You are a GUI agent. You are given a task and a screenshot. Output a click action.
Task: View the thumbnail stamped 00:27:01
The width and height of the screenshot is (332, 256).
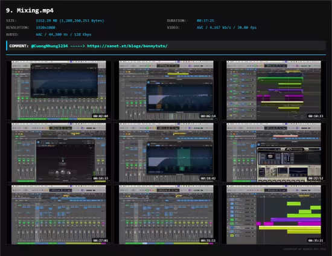(59, 215)
